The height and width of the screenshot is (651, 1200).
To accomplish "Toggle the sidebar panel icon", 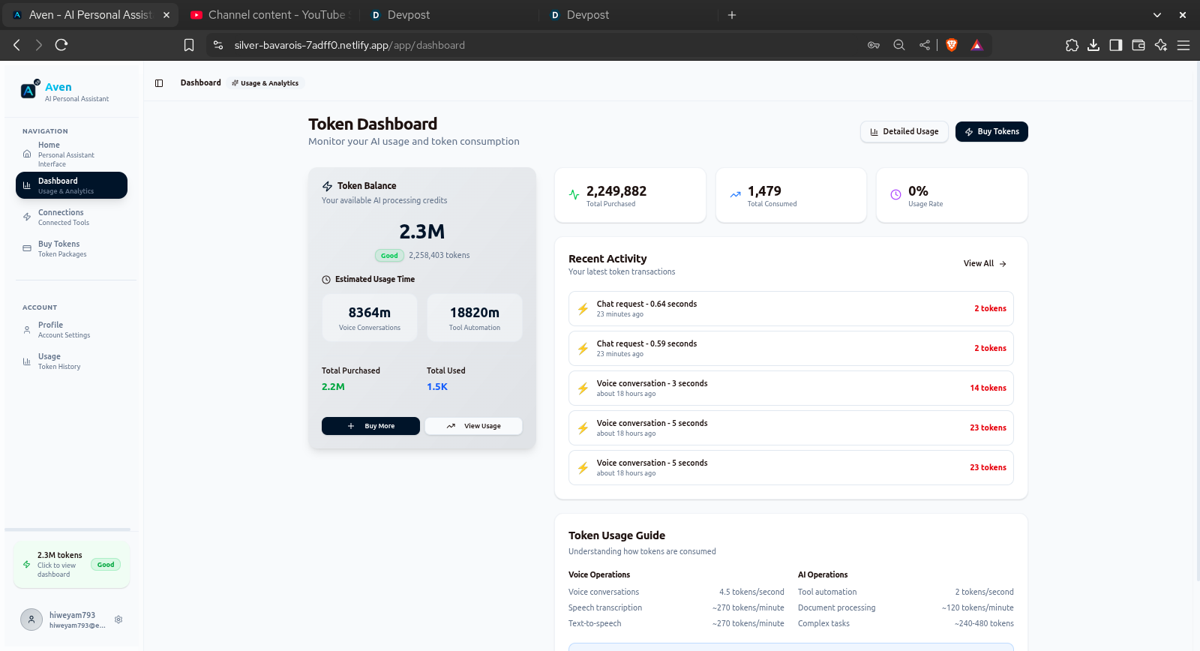I will coord(159,83).
